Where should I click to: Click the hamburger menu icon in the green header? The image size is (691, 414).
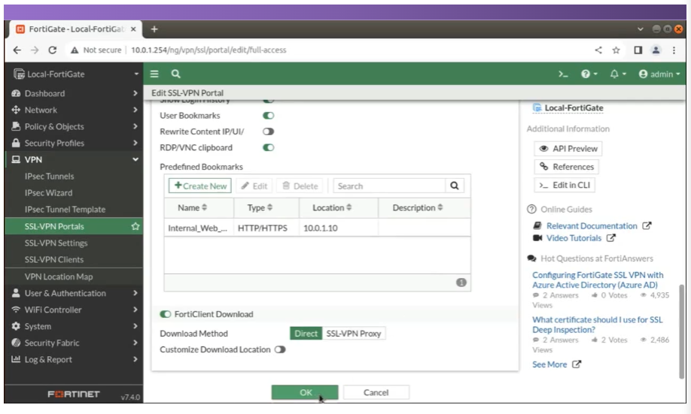[154, 74]
